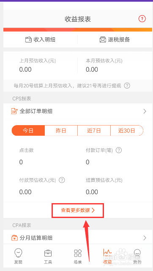Open the 发现 lightbulb tab
The height and width of the screenshot is (271, 153).
[18, 256]
